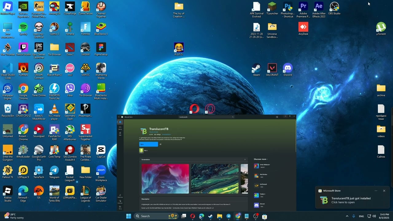Select the videos folder on desktop
Screen dimensions: 393x221
381,131
